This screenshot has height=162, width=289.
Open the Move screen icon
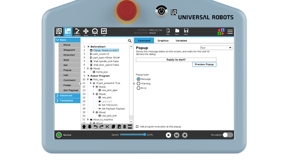coord(86,31)
